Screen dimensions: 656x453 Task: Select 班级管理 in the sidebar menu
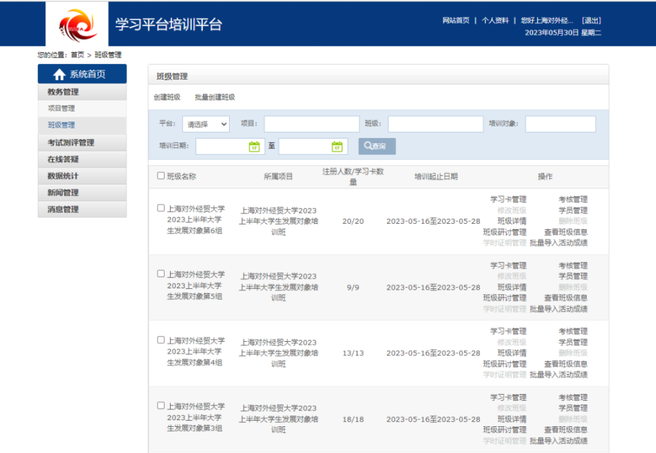62,126
